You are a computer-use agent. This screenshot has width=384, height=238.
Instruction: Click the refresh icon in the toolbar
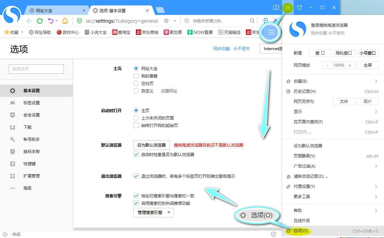(x=40, y=21)
